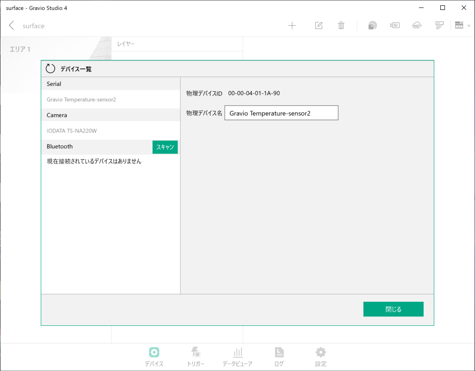The width and height of the screenshot is (475, 371).
Task: Click the 物理デバイスID value 00-00-04-01-1A-90
Action: (x=254, y=93)
